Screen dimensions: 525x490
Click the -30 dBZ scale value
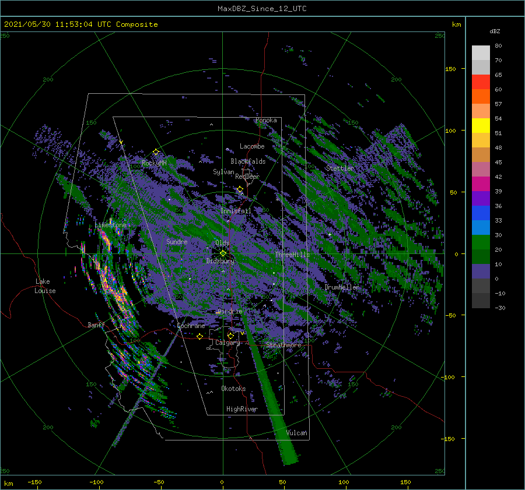(x=500, y=308)
